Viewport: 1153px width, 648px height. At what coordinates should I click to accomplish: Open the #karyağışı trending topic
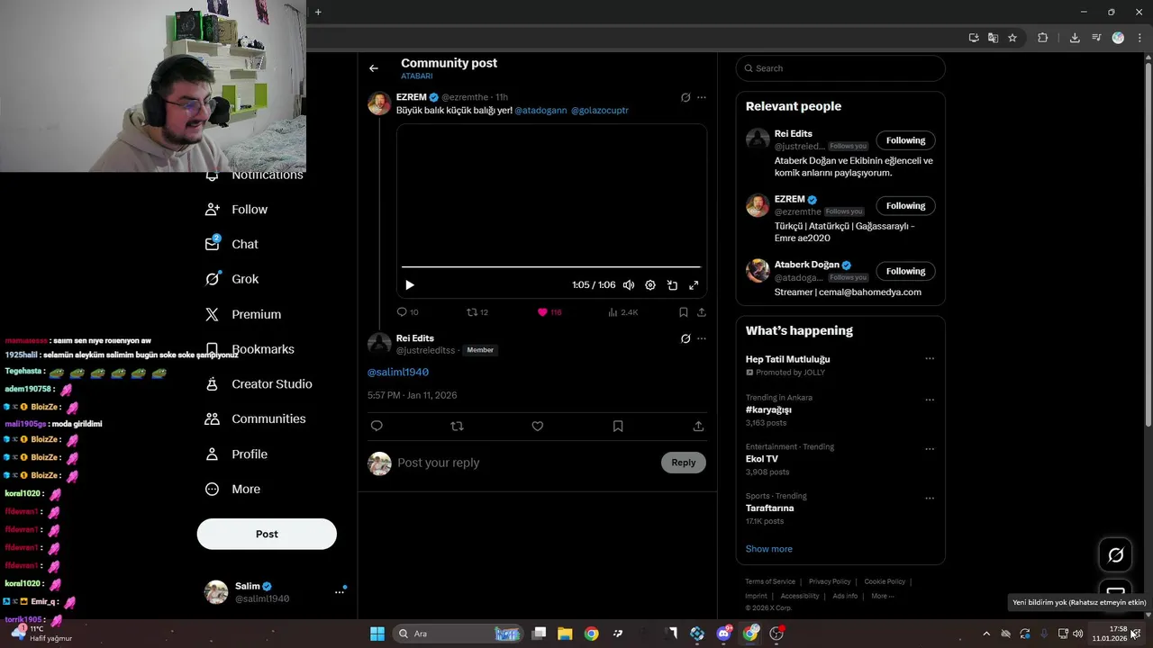(x=768, y=409)
